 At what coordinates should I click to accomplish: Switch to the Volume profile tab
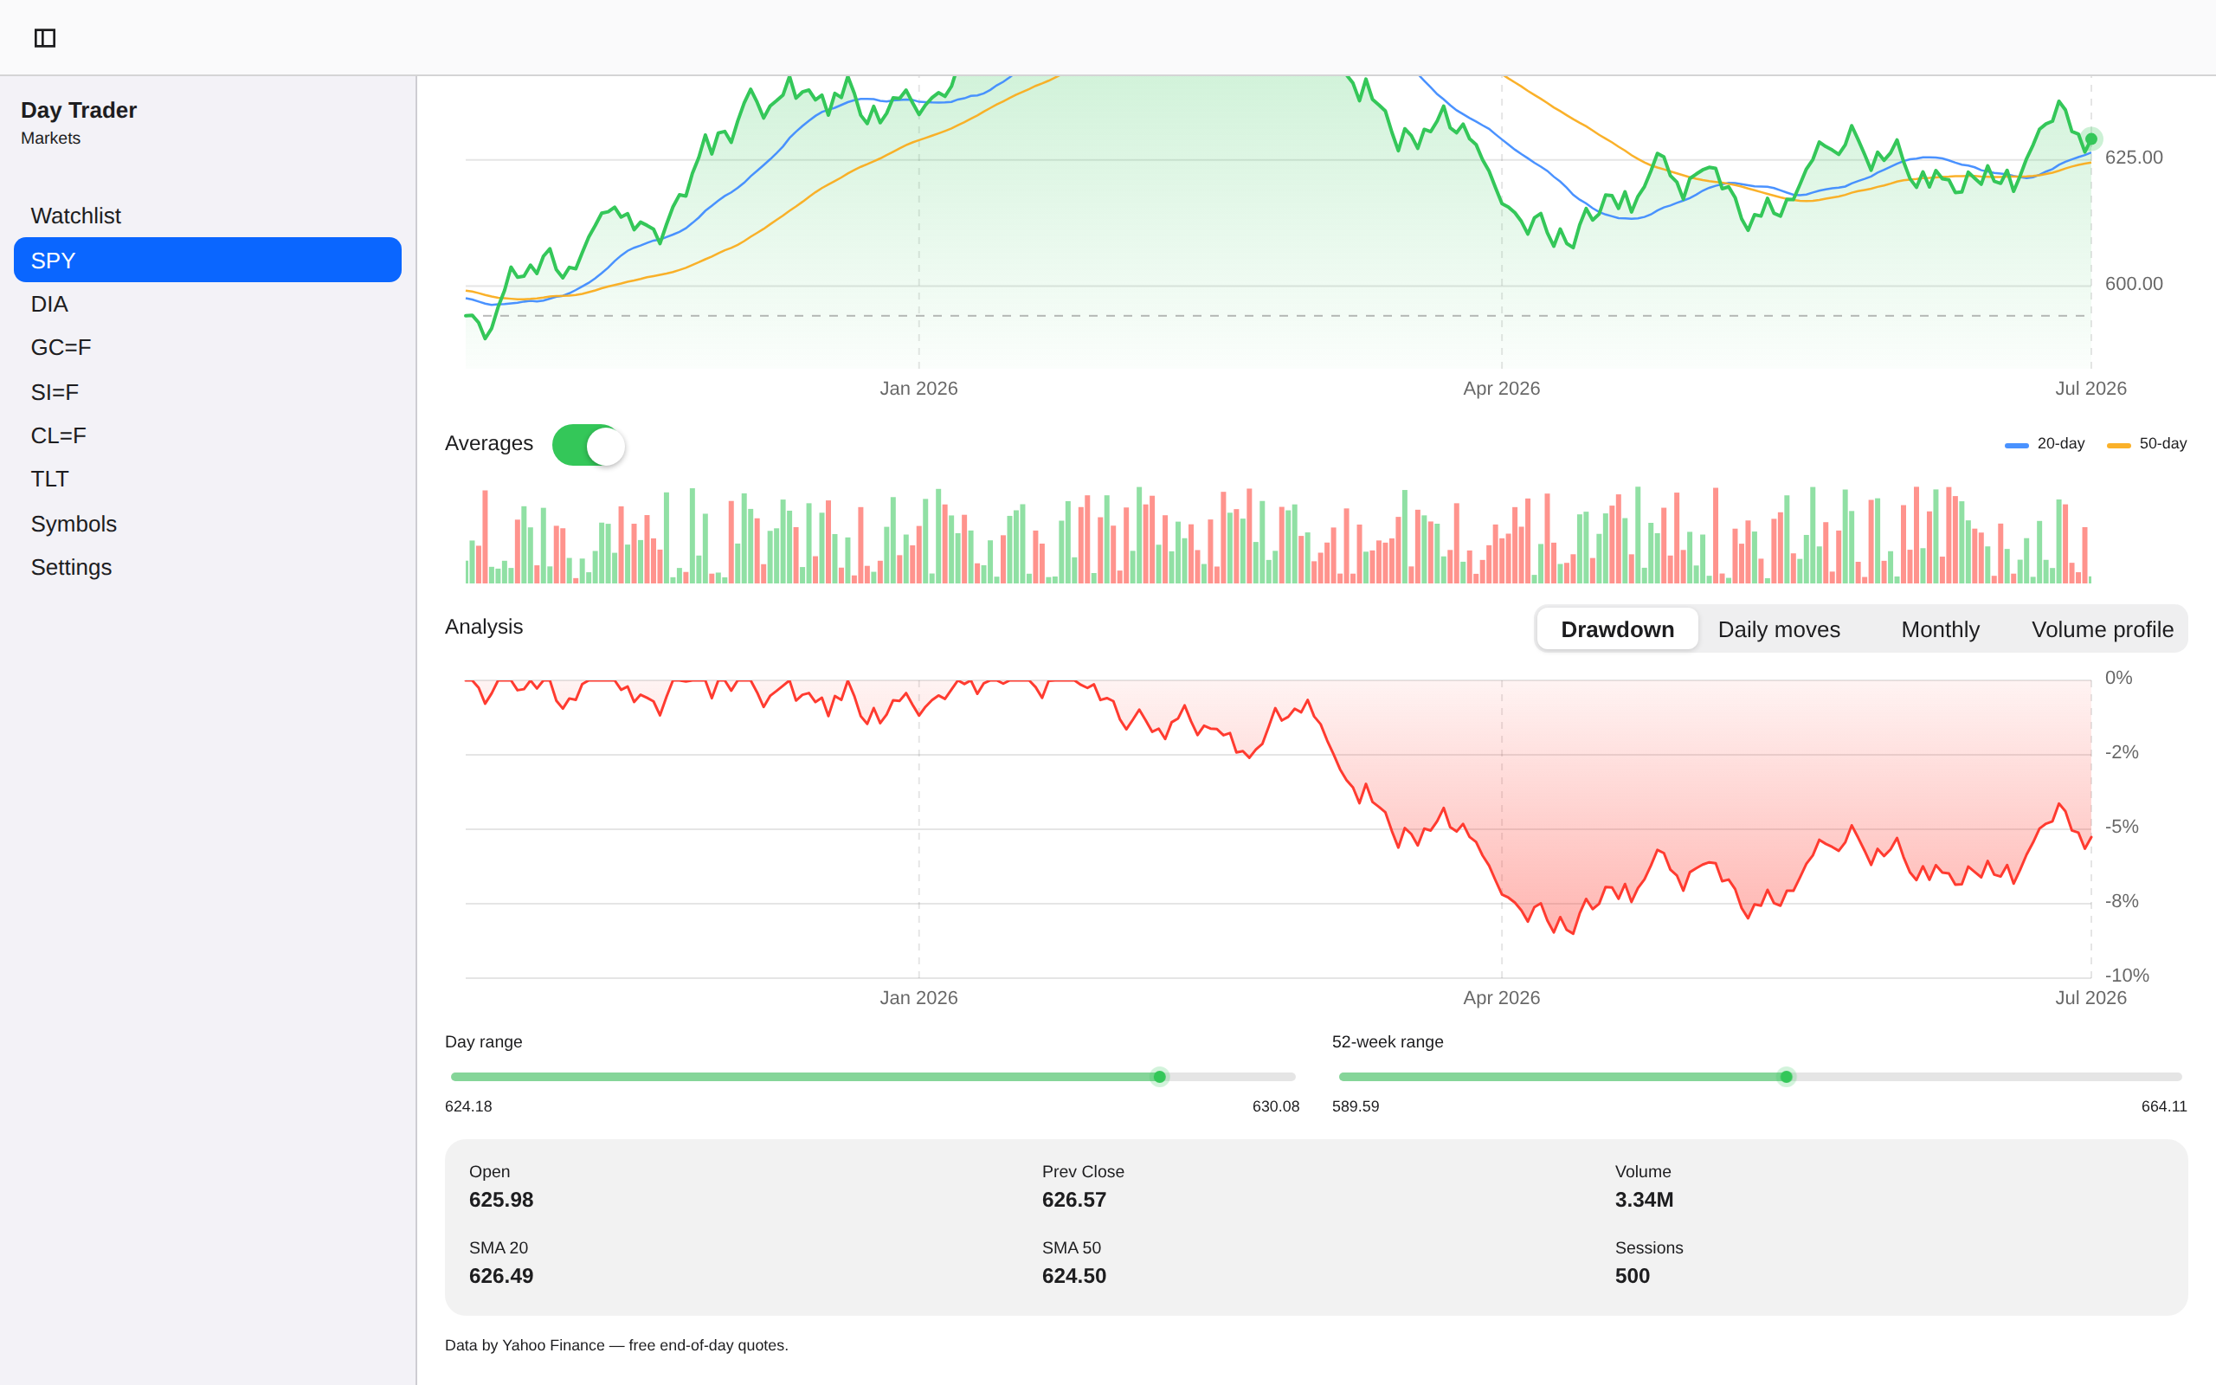tap(2102, 629)
